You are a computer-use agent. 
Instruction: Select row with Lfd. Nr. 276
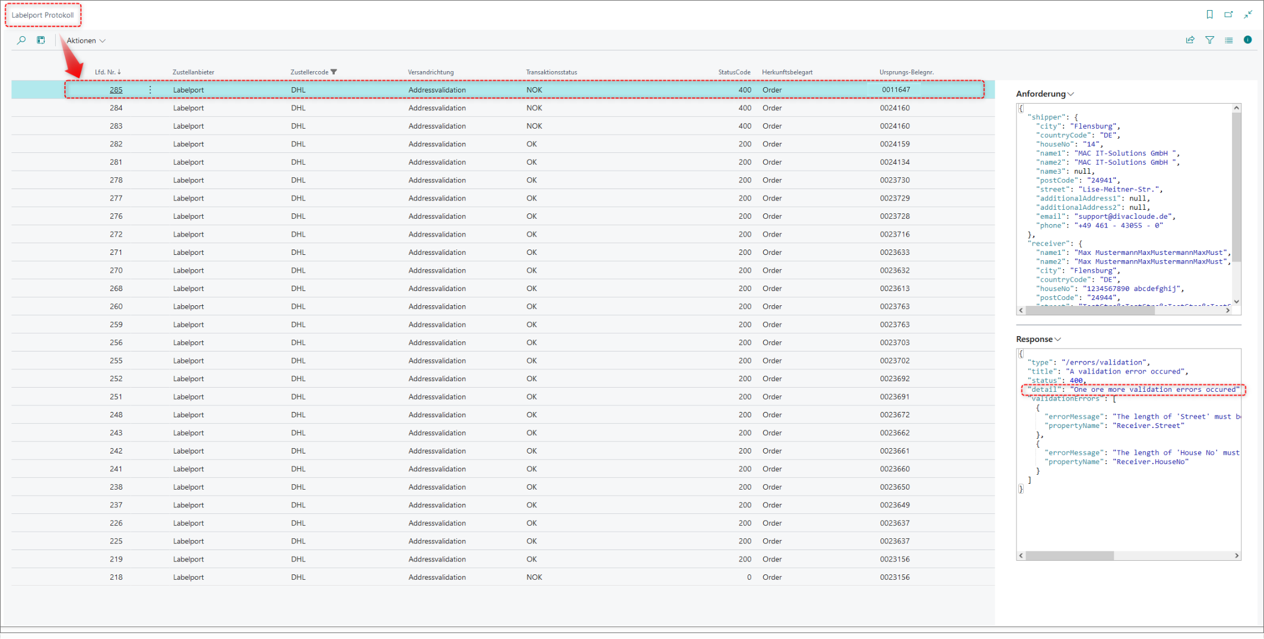(503, 216)
